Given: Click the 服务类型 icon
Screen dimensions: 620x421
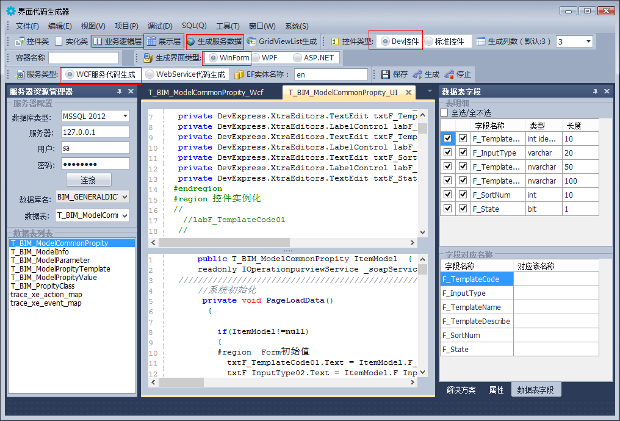Looking at the screenshot, I should coord(20,74).
